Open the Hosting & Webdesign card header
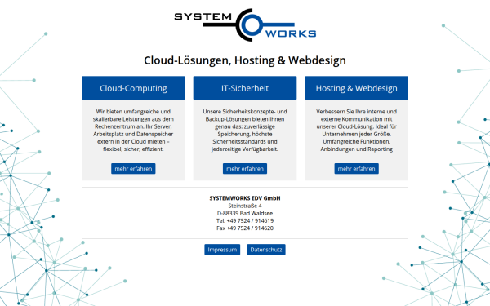The height and width of the screenshot is (306, 490). tap(357, 88)
